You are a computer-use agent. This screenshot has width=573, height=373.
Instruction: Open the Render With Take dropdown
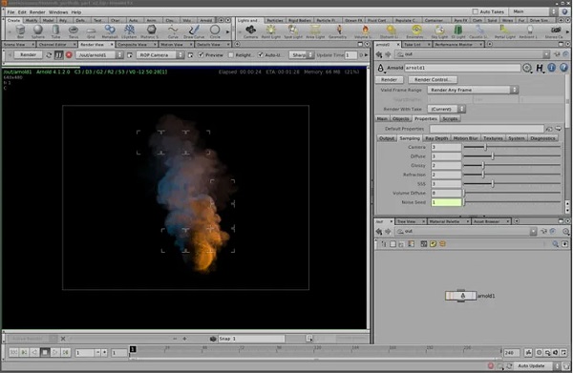pyautogui.click(x=446, y=109)
